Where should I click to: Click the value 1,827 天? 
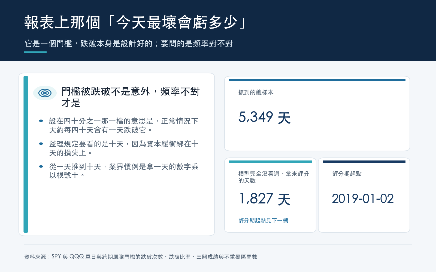[265, 199]
